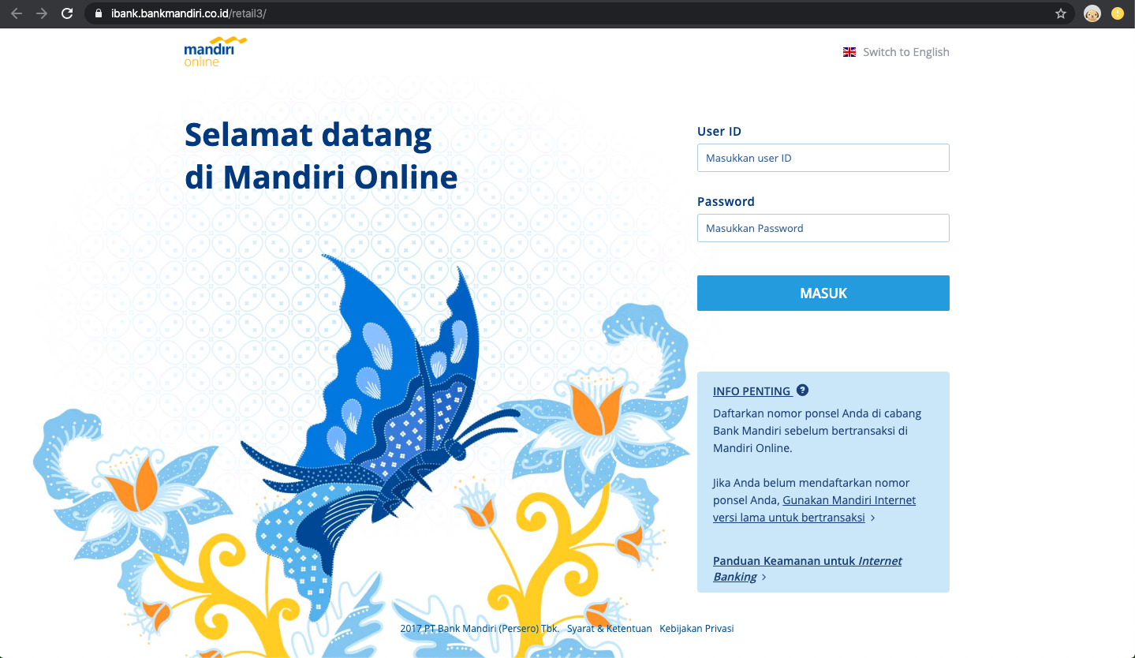This screenshot has width=1135, height=658.
Task: Click the browser back arrow
Action: click(17, 13)
